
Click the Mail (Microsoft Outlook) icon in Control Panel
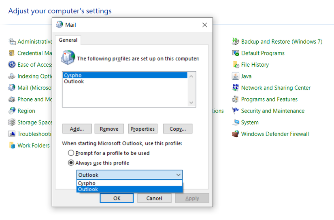(x=12, y=88)
